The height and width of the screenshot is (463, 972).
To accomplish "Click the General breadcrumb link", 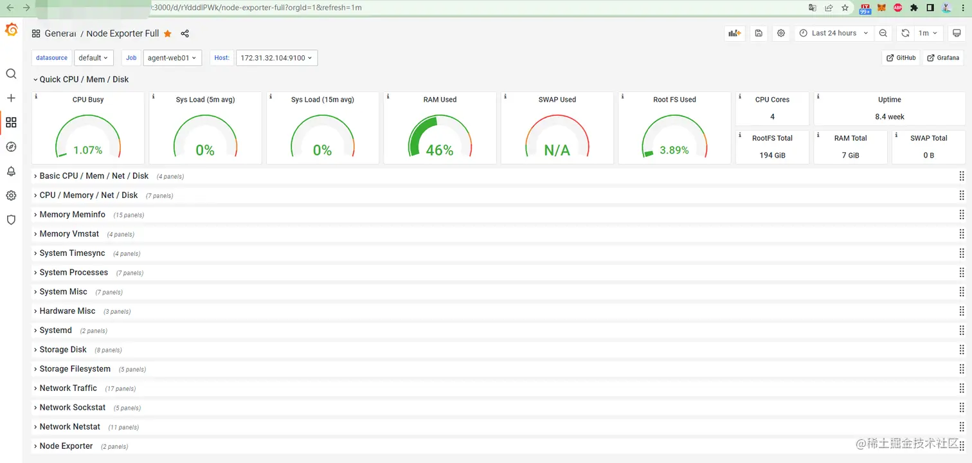I will 60,33.
